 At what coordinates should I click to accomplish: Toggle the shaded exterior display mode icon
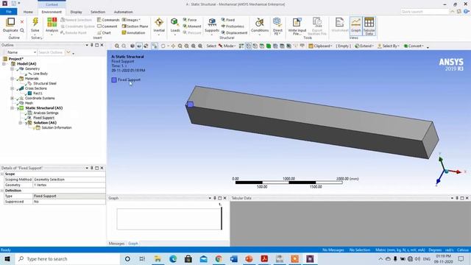click(x=139, y=46)
